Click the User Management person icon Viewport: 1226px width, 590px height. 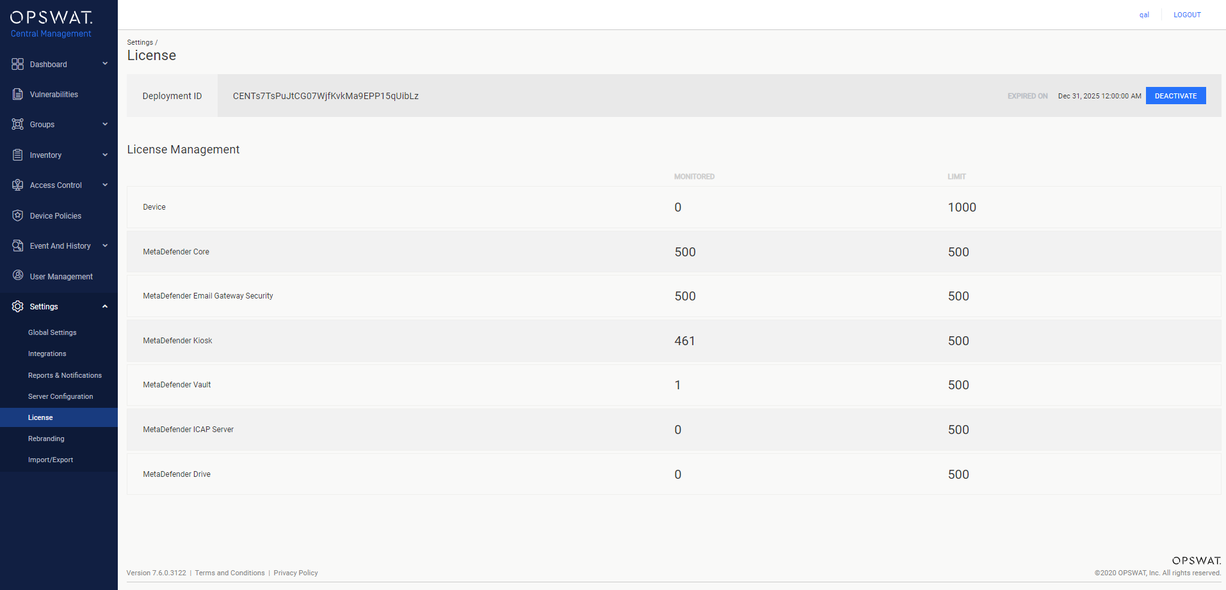pos(17,276)
